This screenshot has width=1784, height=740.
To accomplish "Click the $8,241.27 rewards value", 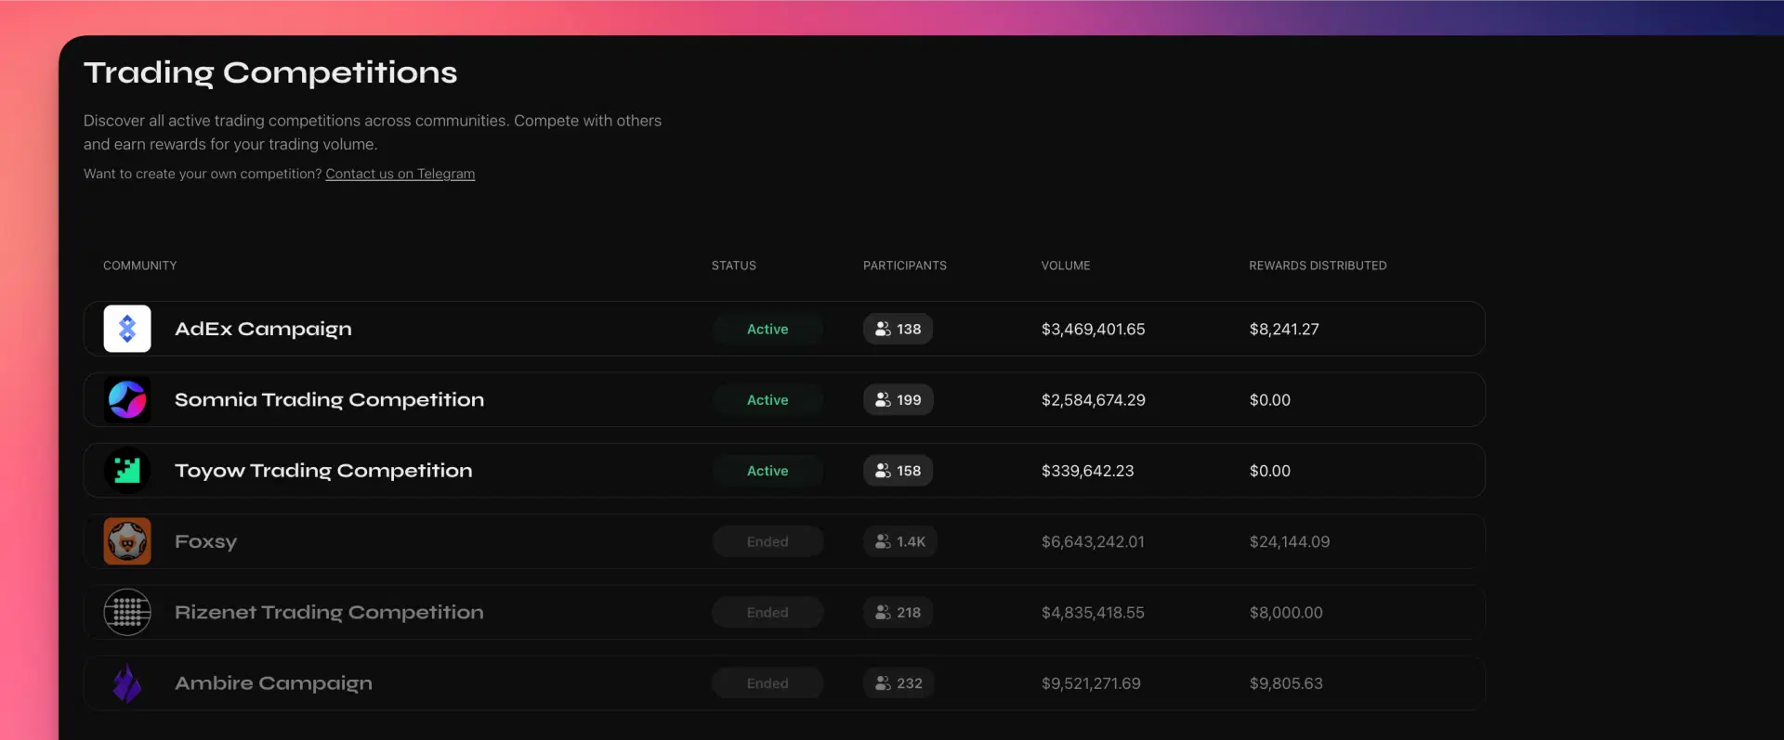I will [1284, 329].
